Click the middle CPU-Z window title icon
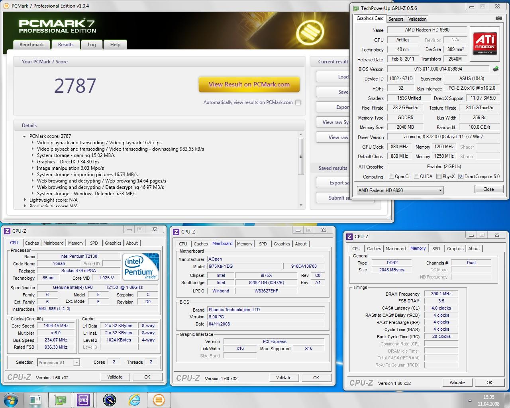This screenshot has height=408, width=510. coord(176,231)
